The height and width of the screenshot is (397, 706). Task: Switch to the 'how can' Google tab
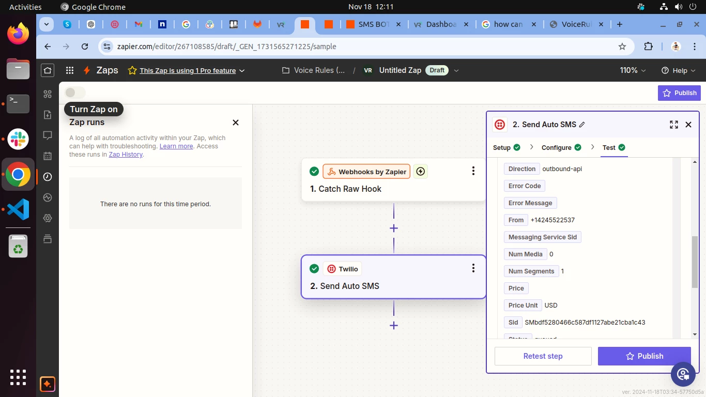(x=508, y=24)
